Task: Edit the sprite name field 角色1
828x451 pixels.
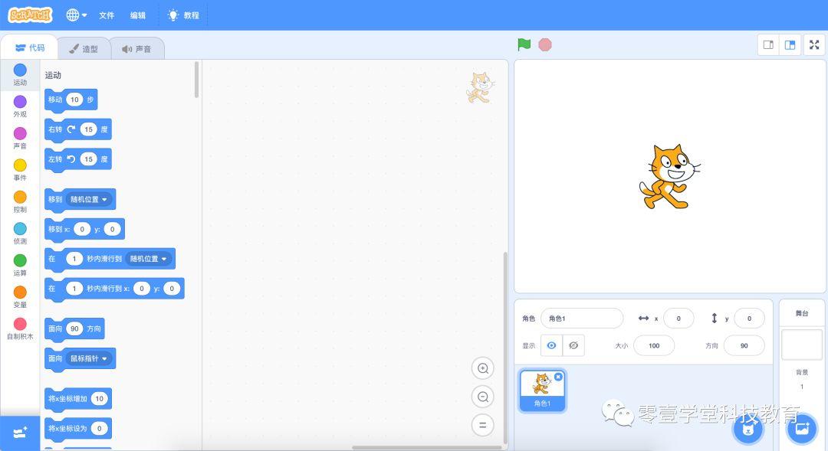Action: (582, 318)
